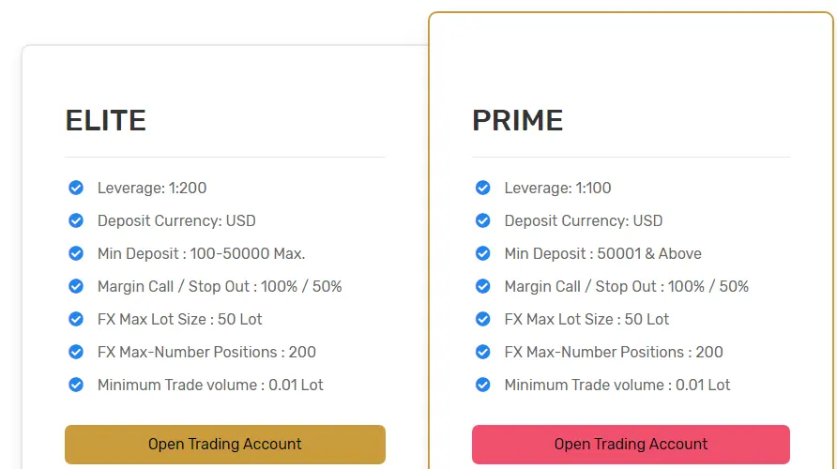Open Trading Account under PRIME plan
This screenshot has height=469, width=837.
coord(631,444)
